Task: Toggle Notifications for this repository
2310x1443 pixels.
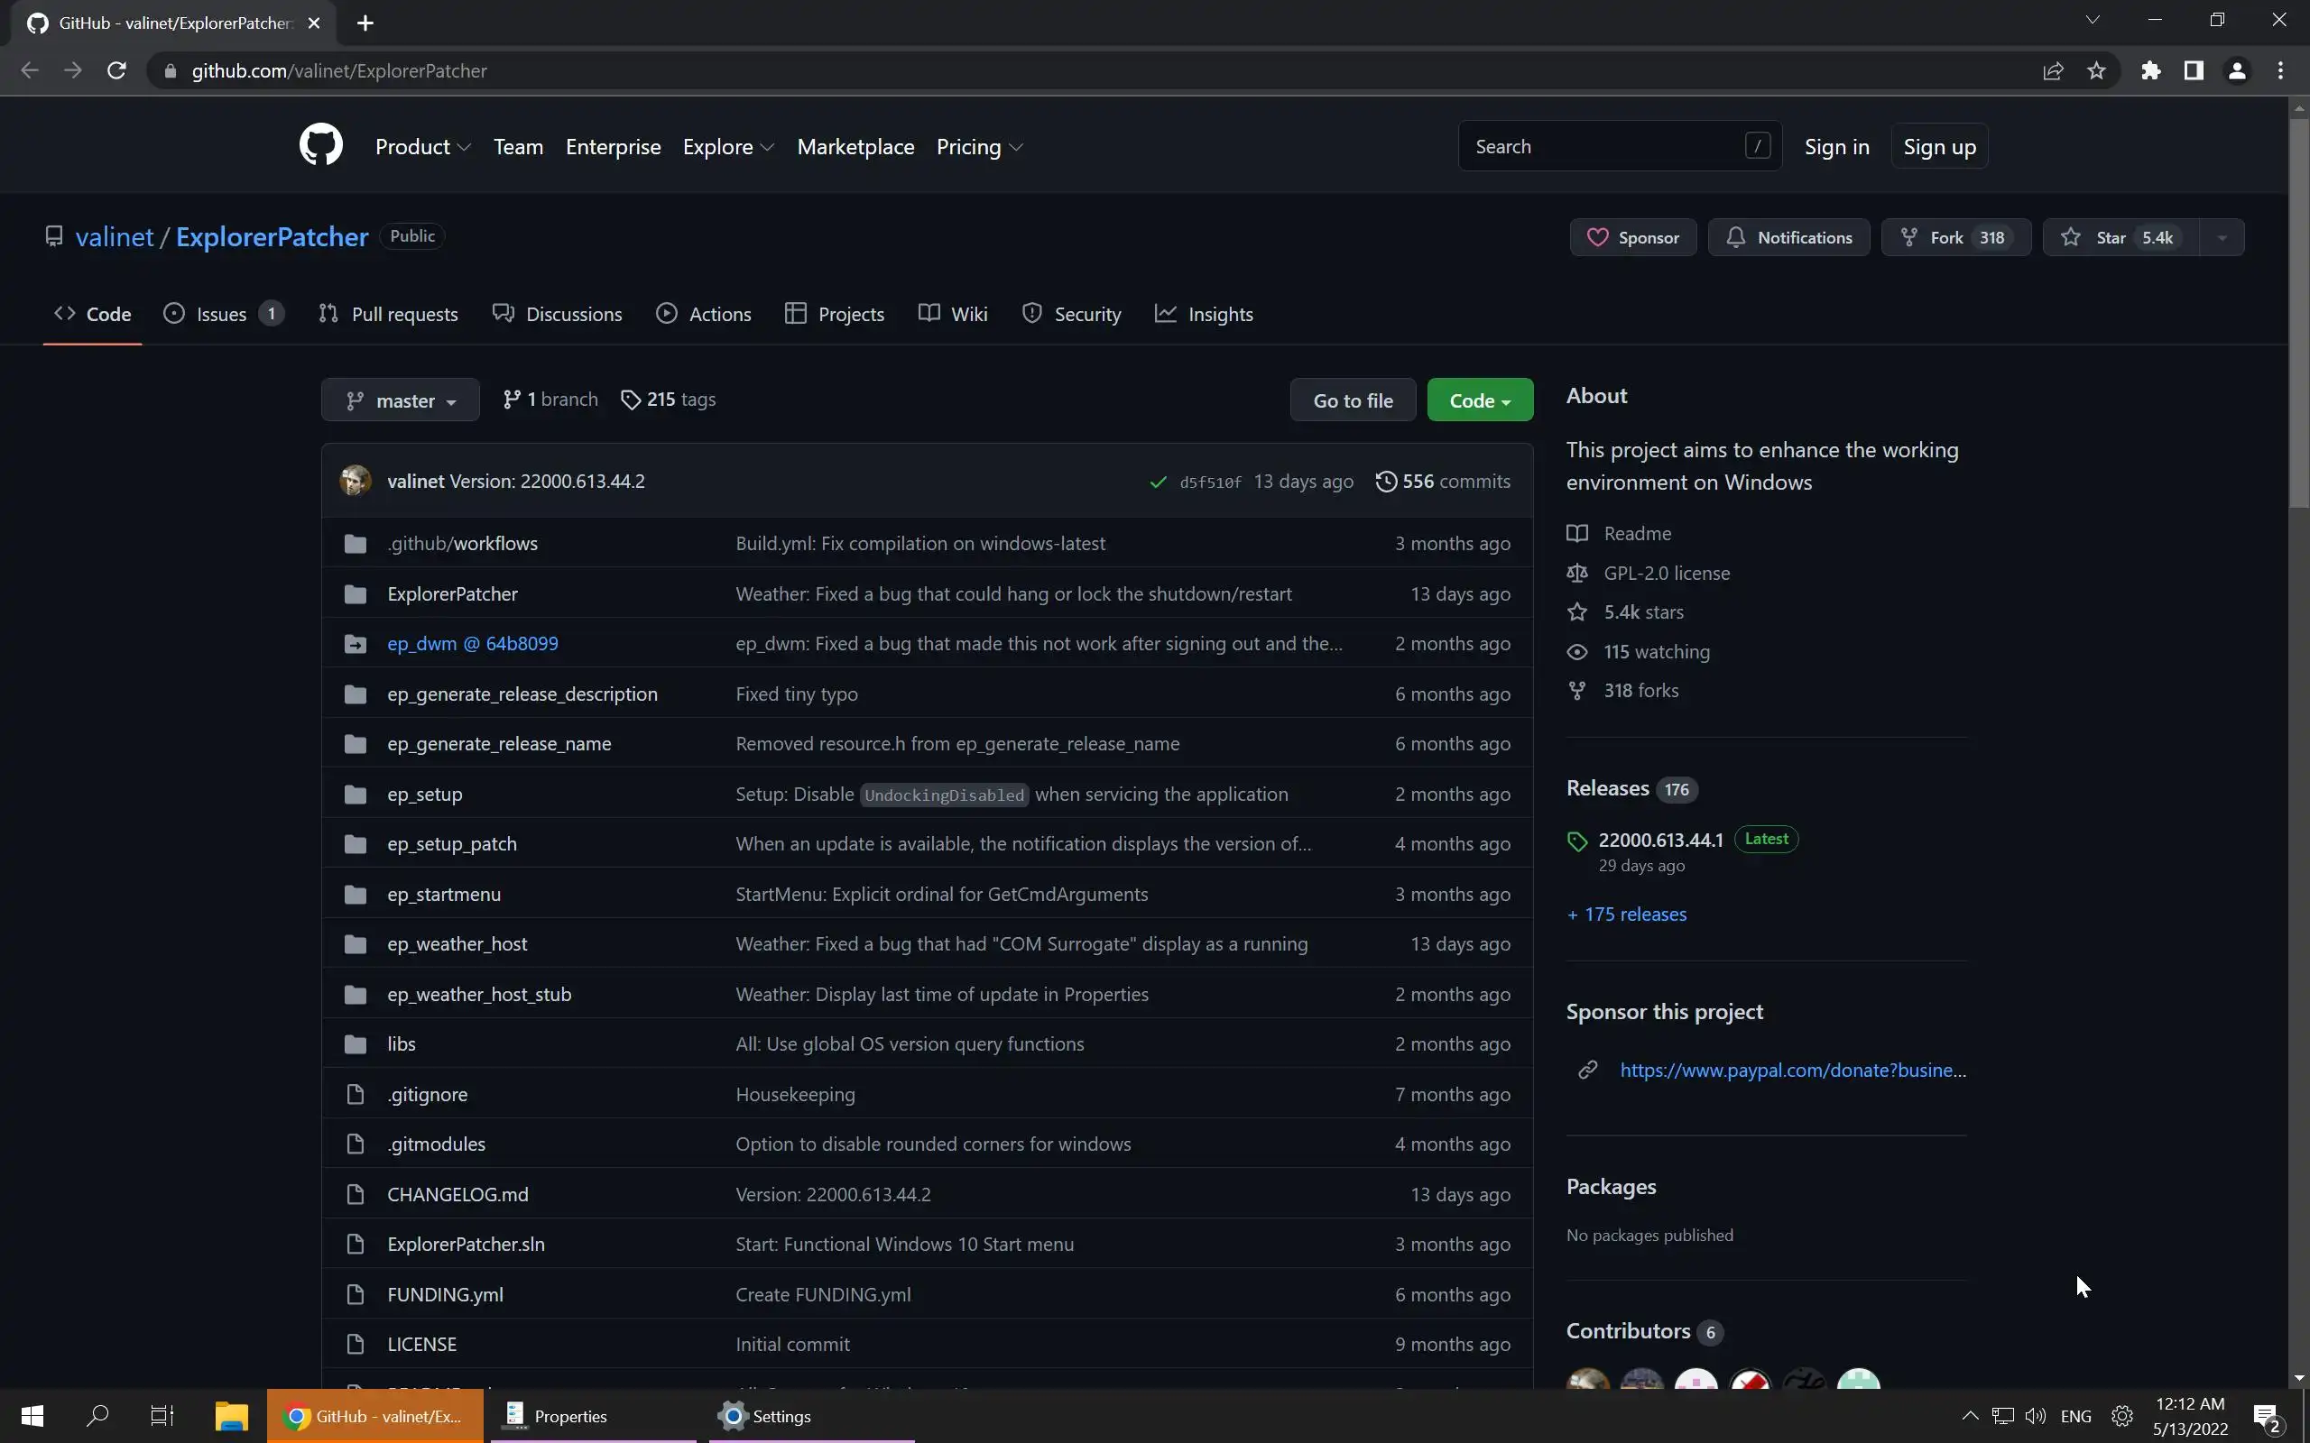Action: [1788, 237]
